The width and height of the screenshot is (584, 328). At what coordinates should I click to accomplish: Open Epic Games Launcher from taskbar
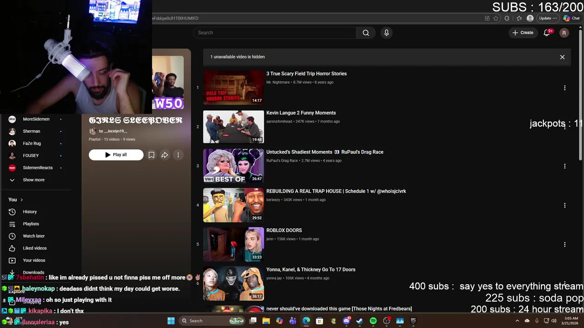tap(413, 321)
